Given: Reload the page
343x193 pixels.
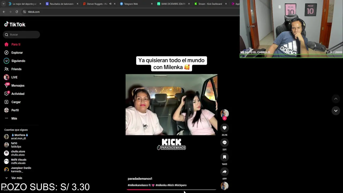Looking at the screenshot, I should (17, 12).
